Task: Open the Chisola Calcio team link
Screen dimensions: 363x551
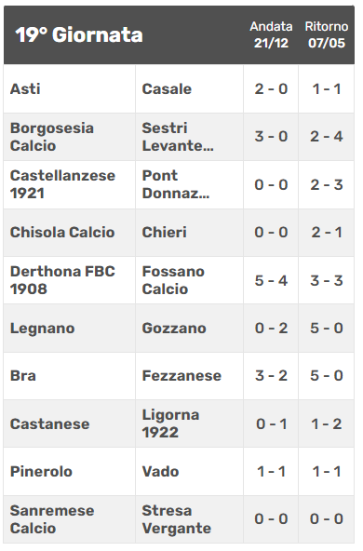Action: point(62,233)
